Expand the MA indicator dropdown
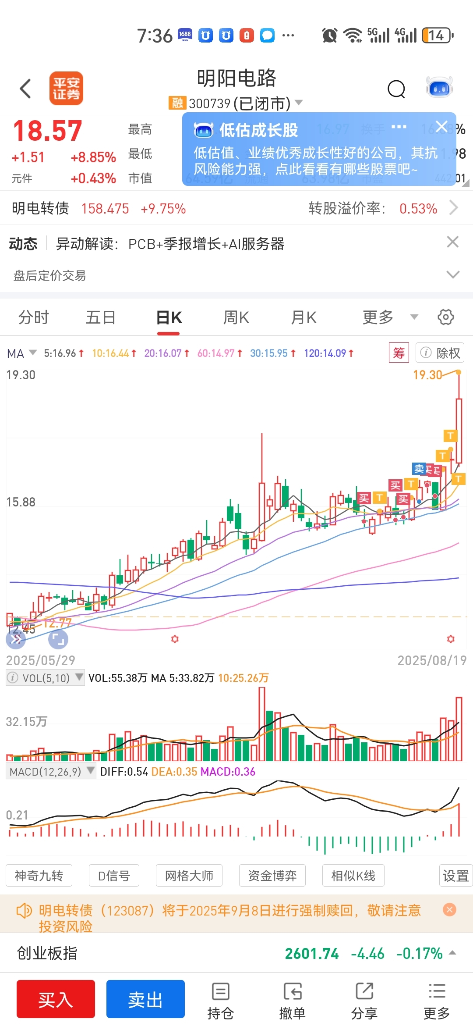 click(x=22, y=353)
